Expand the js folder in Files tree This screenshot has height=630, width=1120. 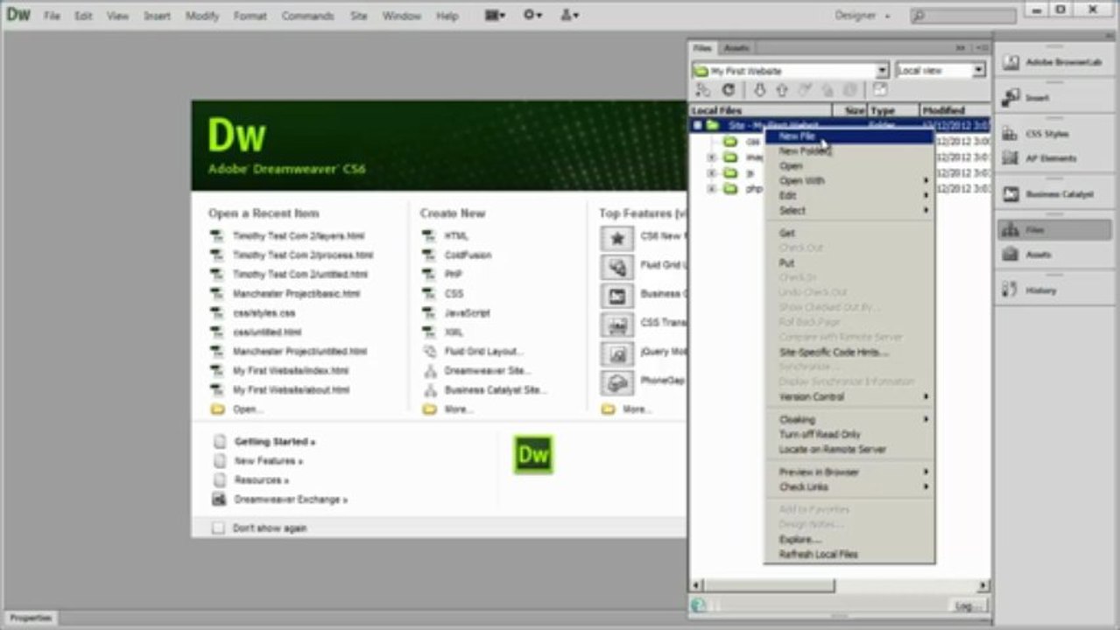711,173
